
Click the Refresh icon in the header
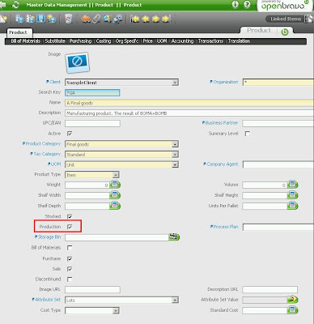pos(16,5)
